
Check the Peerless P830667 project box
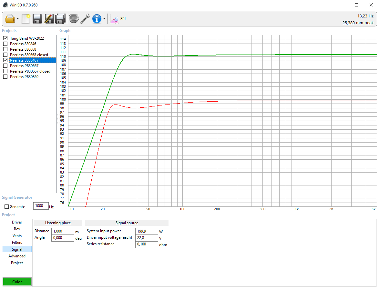(x=5, y=66)
